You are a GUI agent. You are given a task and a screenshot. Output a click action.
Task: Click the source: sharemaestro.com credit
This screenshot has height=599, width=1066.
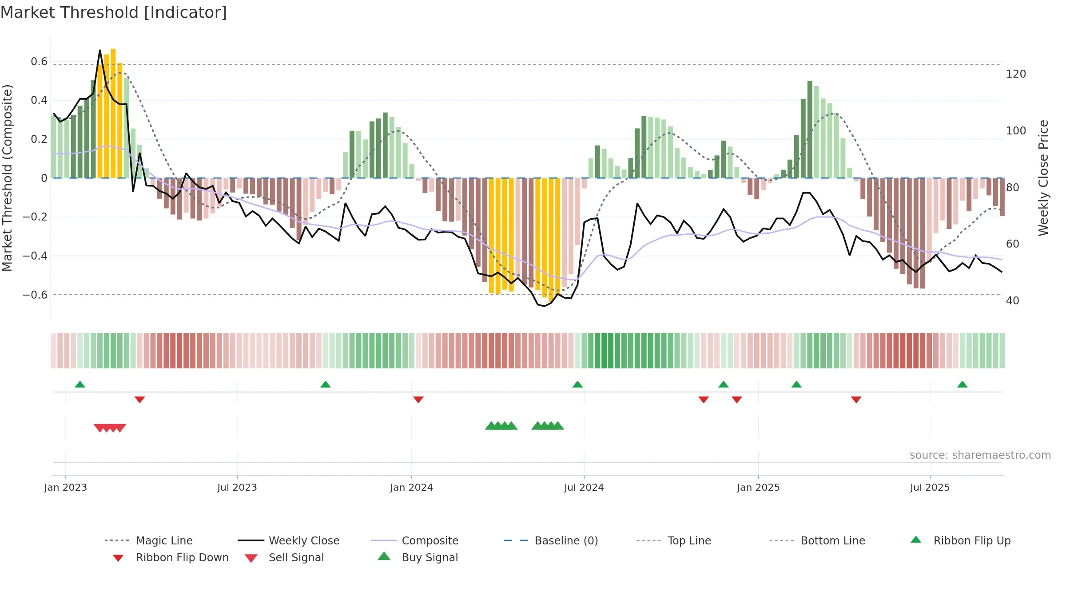[980, 455]
